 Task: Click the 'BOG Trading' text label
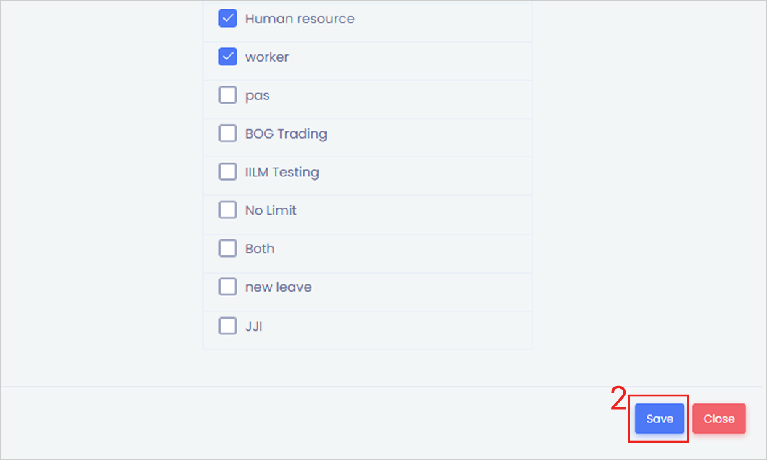coord(286,134)
